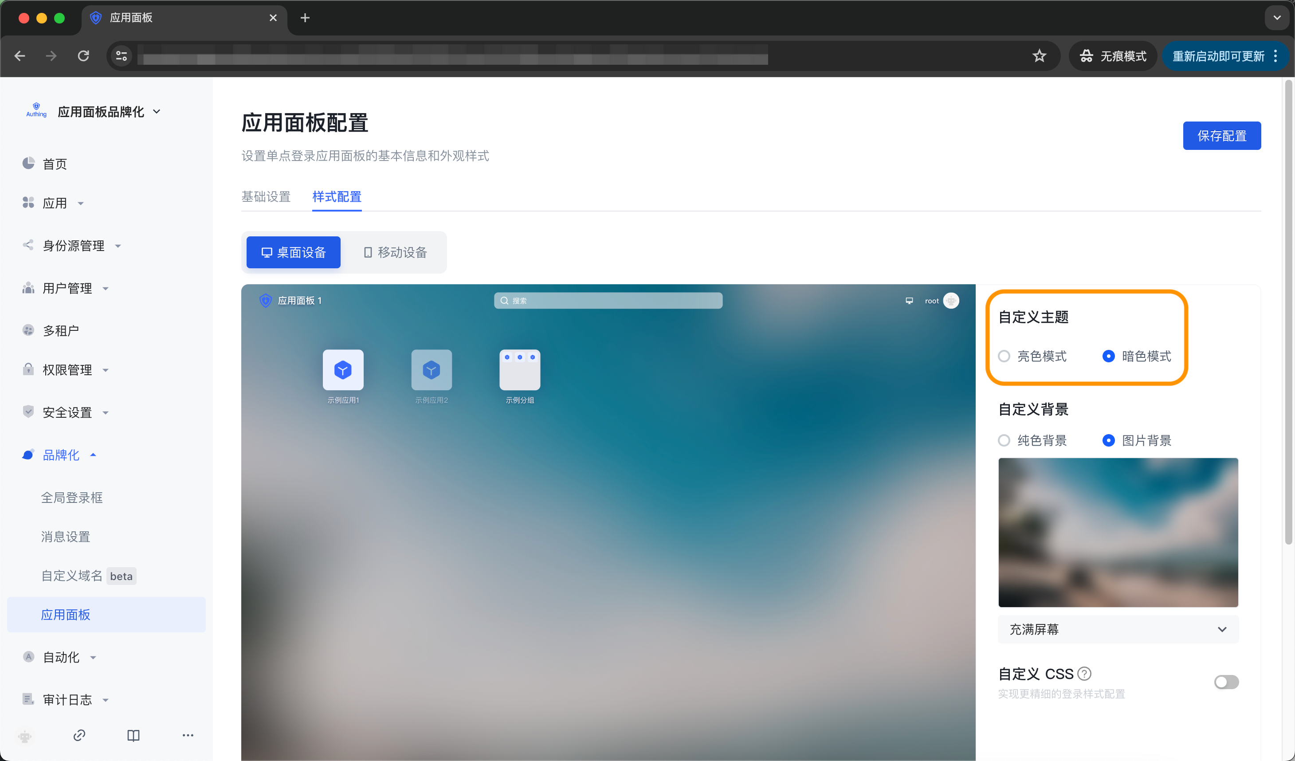
Task: Enable the 自定义 CSS toggle switch
Action: [1226, 682]
